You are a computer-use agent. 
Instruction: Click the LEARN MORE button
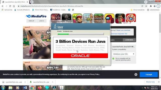point(129,40)
